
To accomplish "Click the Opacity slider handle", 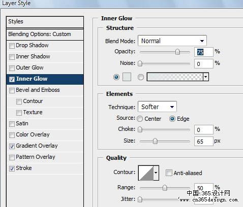I will [177, 52].
